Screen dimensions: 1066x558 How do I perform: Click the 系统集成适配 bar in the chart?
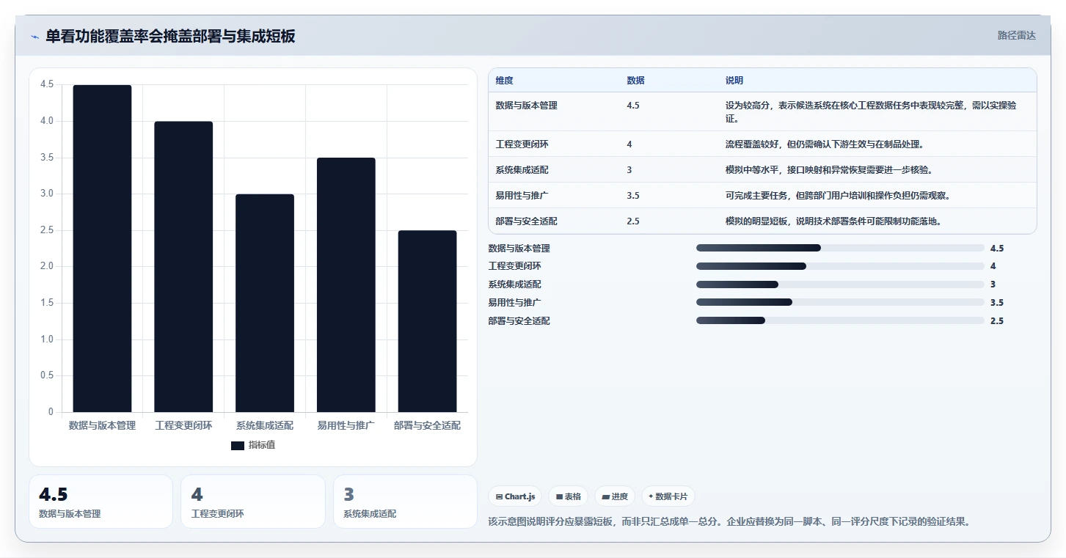coord(265,303)
